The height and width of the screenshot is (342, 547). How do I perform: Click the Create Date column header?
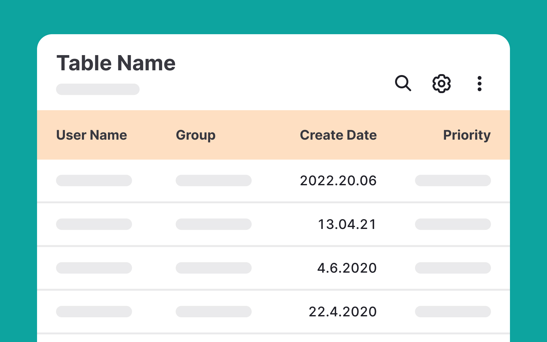(338, 135)
